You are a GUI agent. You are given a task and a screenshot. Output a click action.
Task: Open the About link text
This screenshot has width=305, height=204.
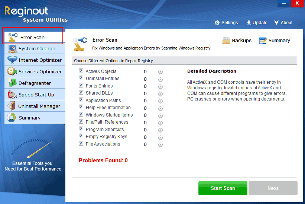(x=286, y=23)
